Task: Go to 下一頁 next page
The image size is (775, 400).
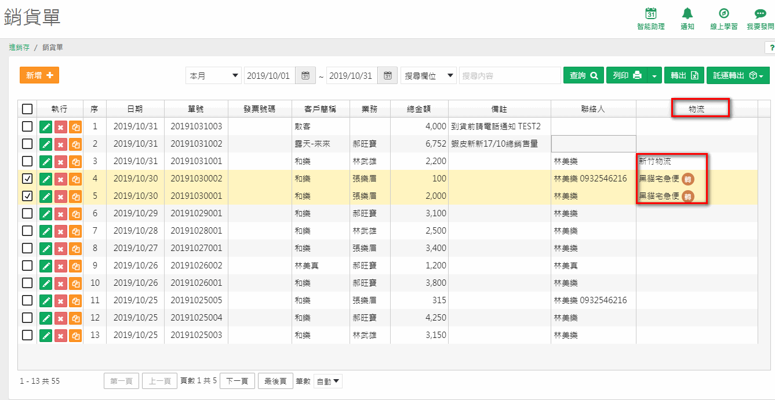Action: point(237,381)
